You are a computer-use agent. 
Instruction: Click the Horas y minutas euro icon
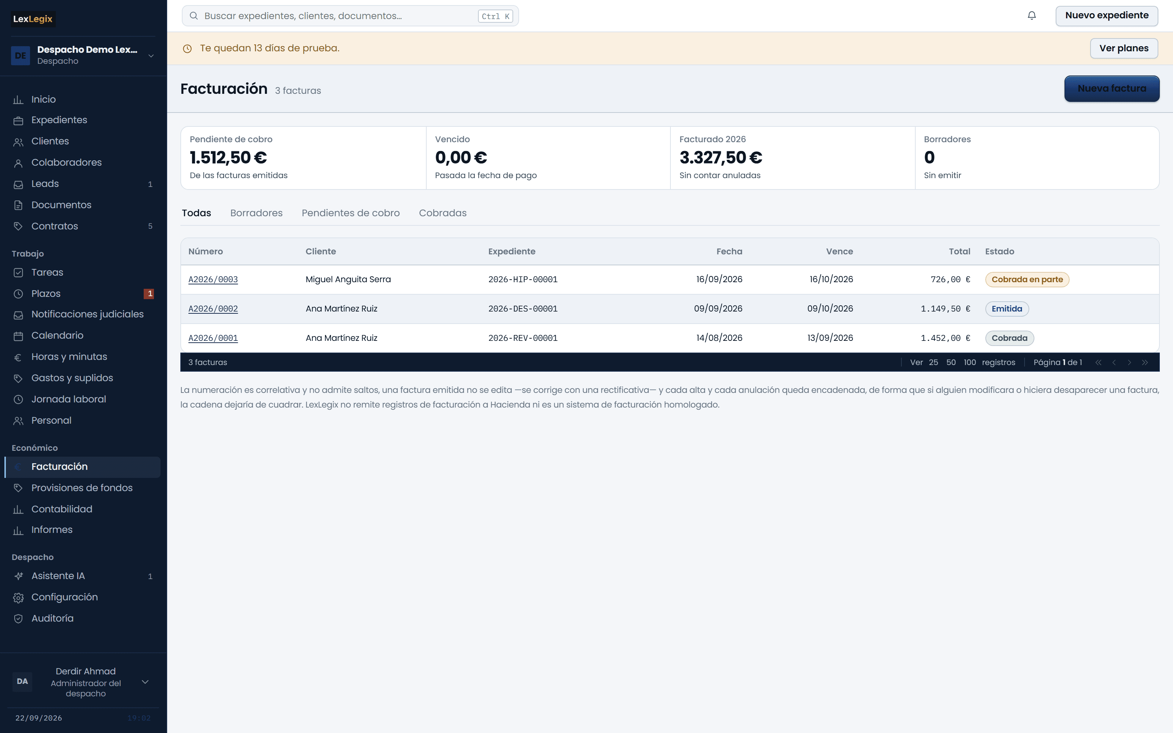[18, 357]
